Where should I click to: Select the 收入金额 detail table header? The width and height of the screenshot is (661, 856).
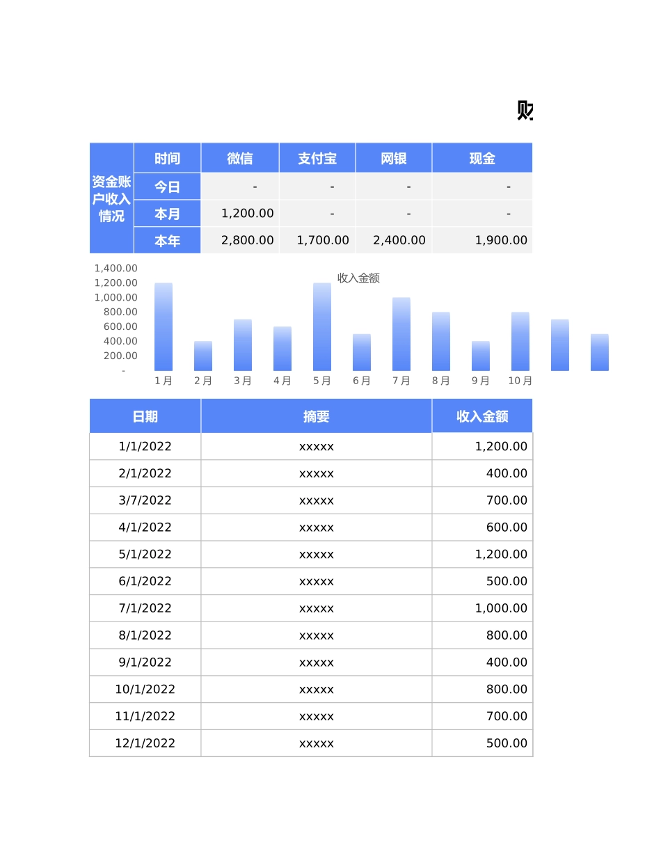(x=482, y=415)
